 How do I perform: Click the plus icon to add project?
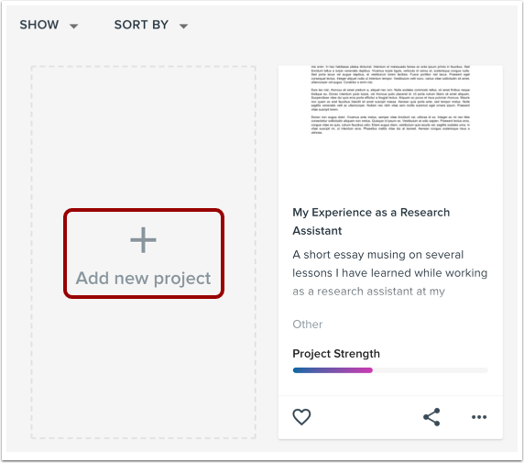[x=143, y=240]
